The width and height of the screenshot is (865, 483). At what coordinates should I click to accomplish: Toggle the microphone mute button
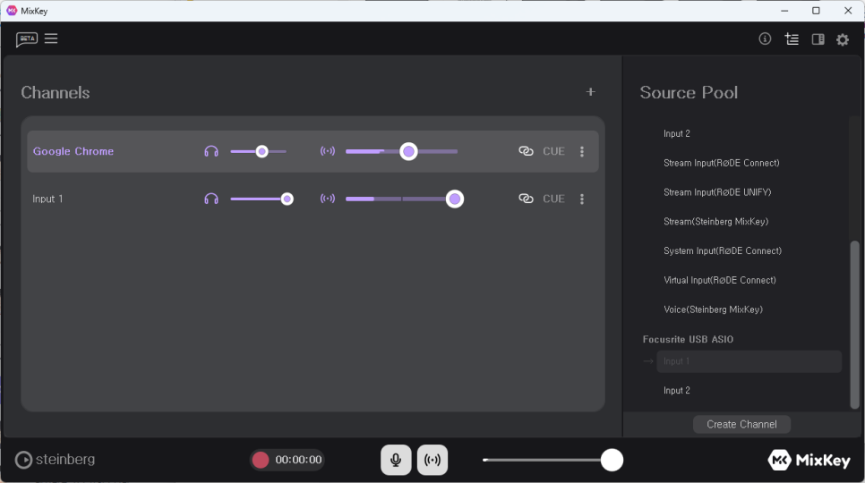coord(396,460)
